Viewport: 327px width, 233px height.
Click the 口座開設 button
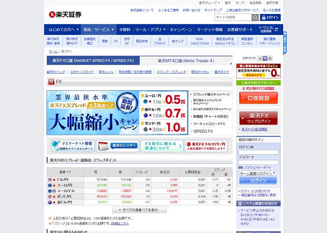258,98
